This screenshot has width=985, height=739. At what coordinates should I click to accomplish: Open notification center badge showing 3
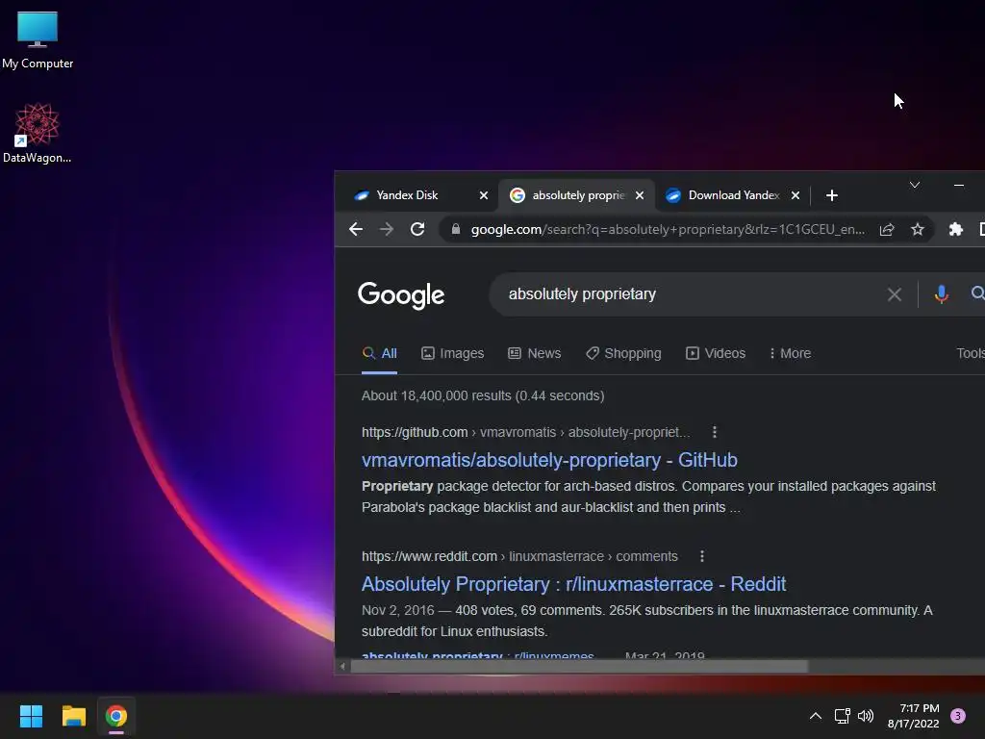957,716
